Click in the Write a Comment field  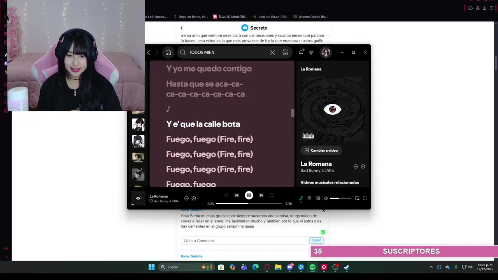pos(245,241)
